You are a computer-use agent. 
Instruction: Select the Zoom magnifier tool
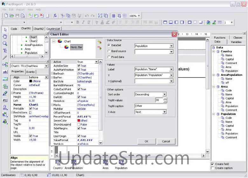click(x=5, y=44)
